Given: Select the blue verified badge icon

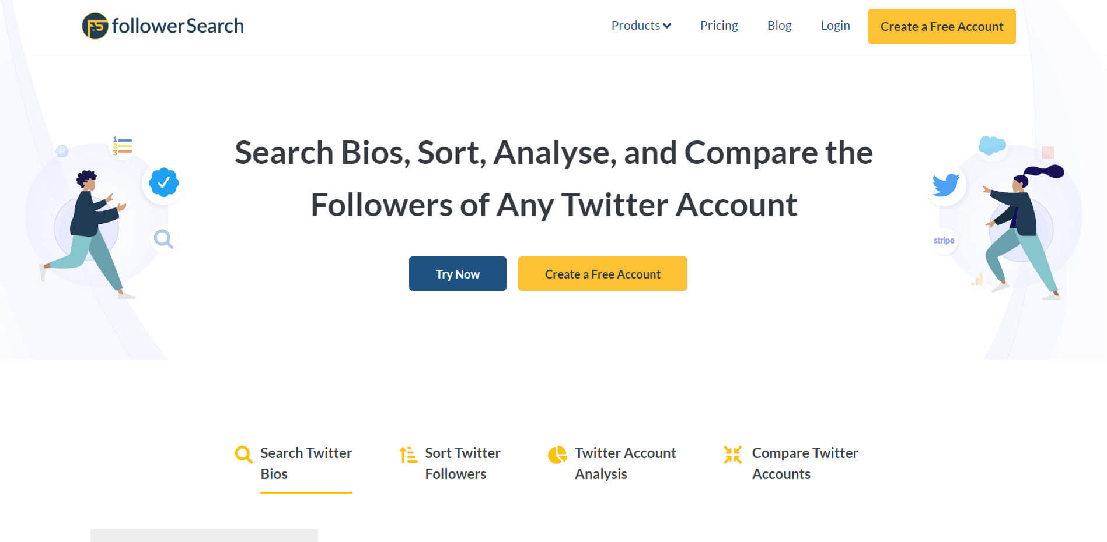Looking at the screenshot, I should (x=162, y=182).
